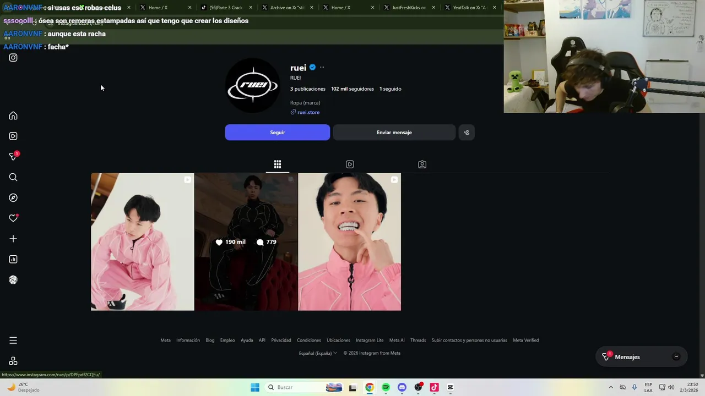Follow ruei with the Seguir button
Screen dimensions: 705x396
[278, 133]
